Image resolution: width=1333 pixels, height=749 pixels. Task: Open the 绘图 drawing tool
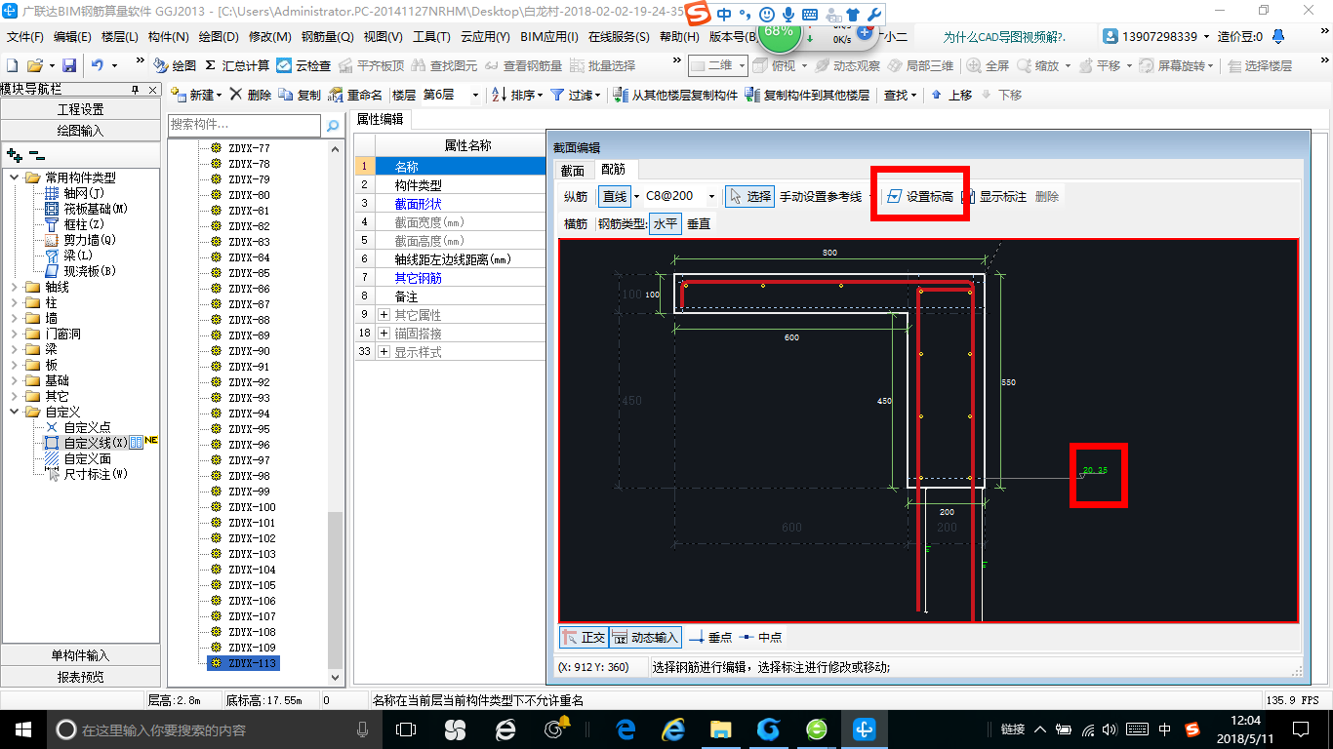pyautogui.click(x=175, y=65)
